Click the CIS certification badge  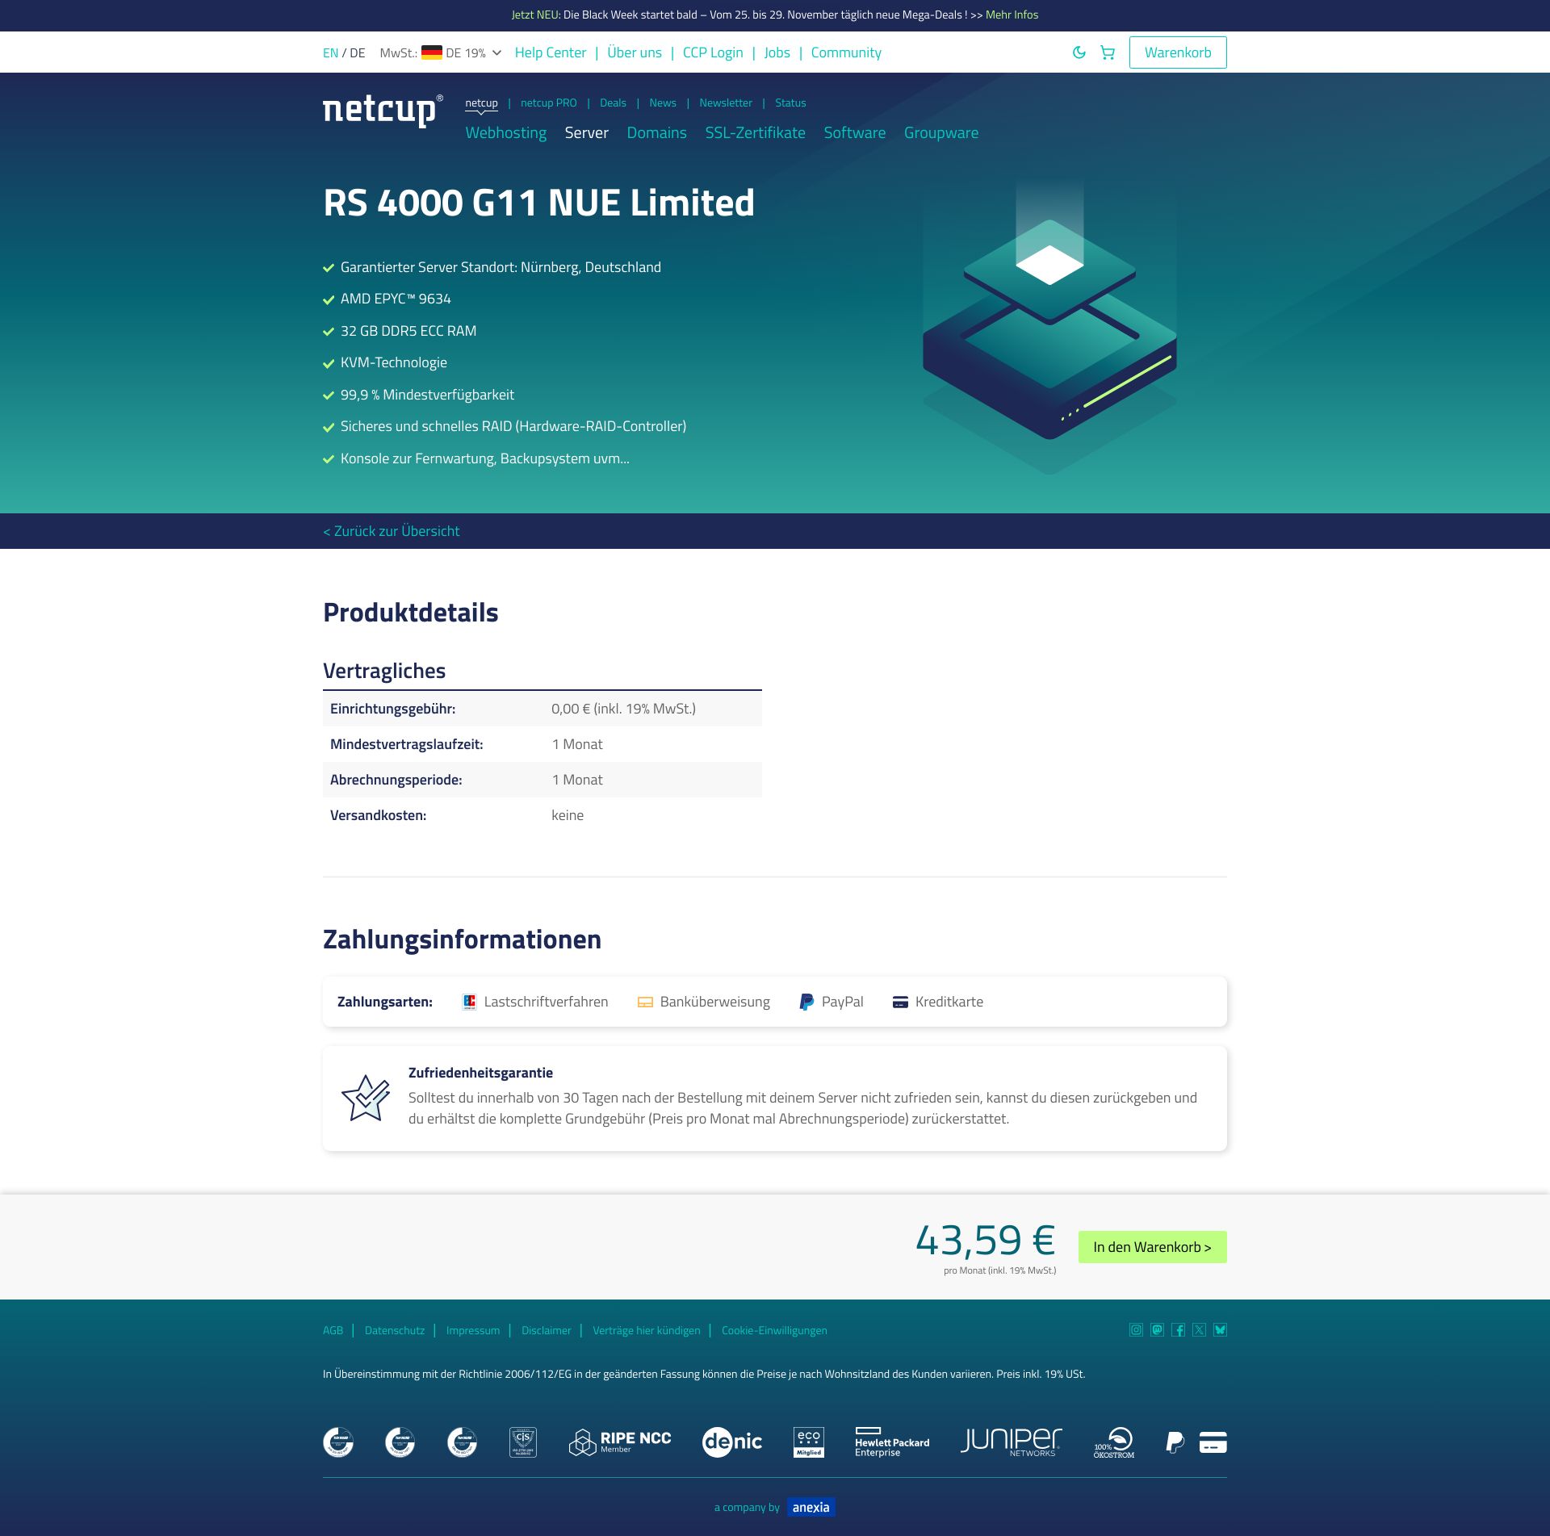coord(523,1442)
